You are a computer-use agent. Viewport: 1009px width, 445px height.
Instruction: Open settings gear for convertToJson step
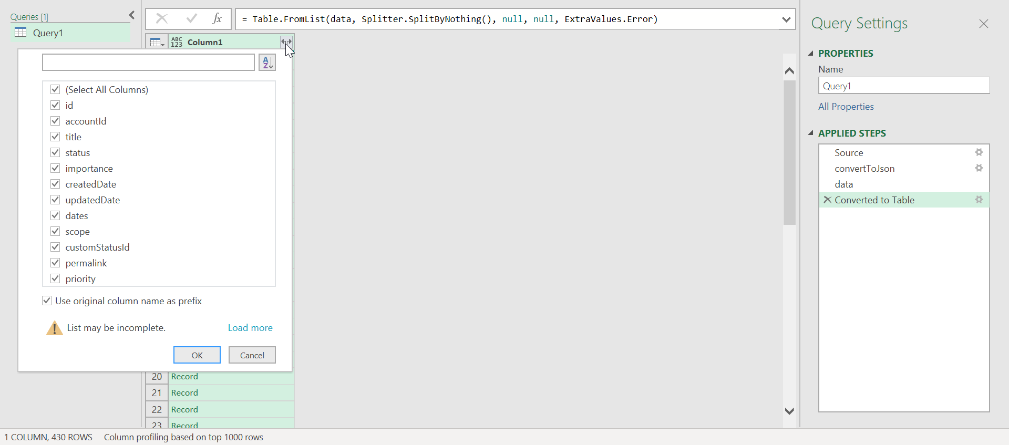click(979, 168)
